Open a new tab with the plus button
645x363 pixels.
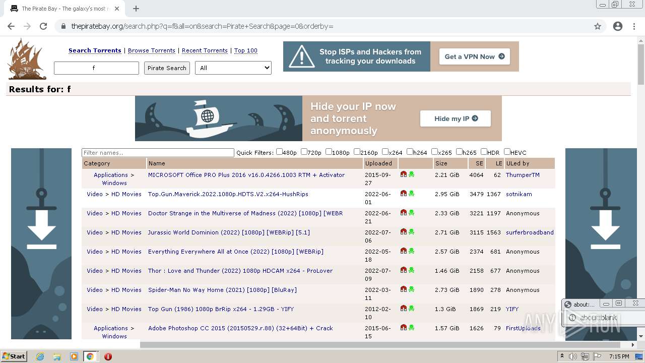[x=136, y=9]
